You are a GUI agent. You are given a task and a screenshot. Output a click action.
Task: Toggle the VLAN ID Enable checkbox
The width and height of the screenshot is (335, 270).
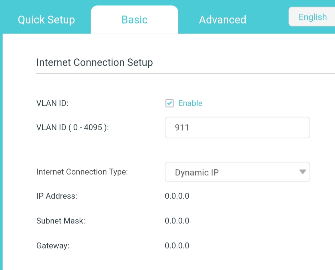[169, 103]
